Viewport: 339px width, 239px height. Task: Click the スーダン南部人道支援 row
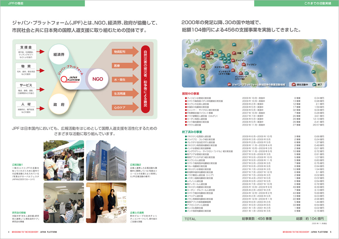point(255,119)
